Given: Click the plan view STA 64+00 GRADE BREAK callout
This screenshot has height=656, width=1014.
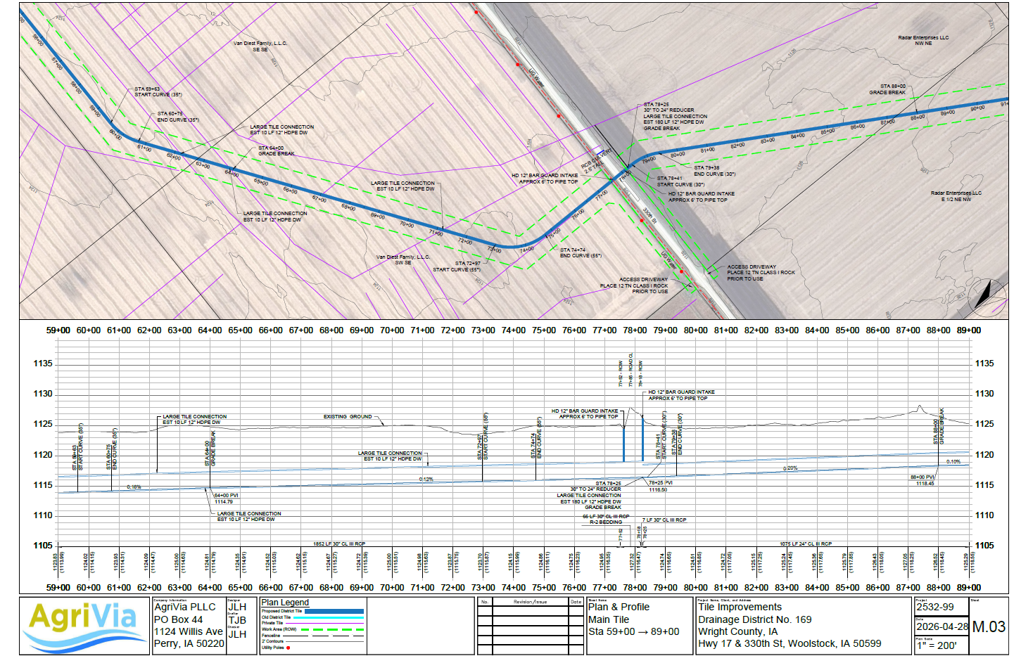Looking at the screenshot, I should 276,151.
